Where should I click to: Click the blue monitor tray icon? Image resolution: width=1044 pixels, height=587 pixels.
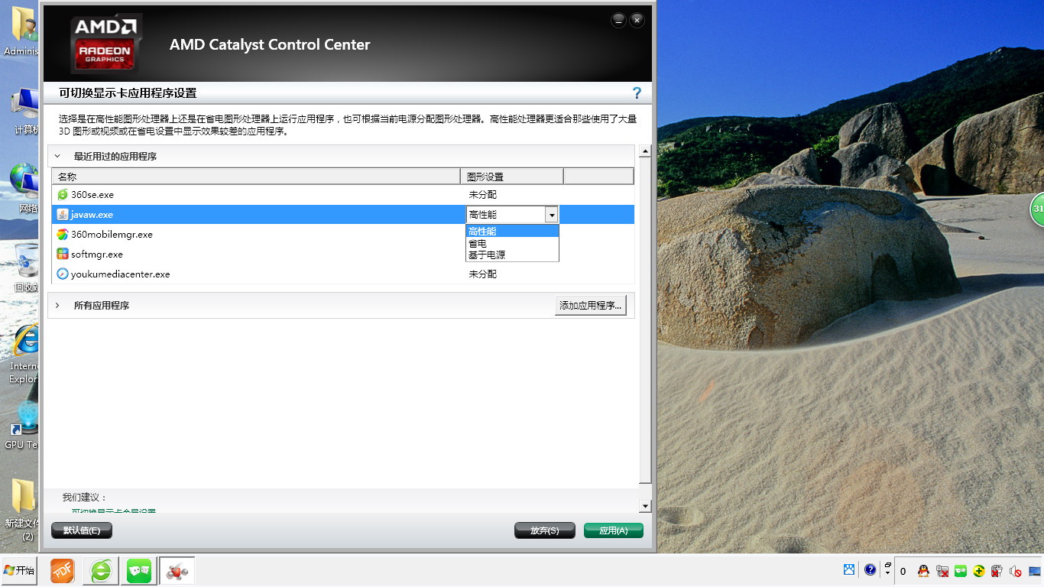[1035, 571]
